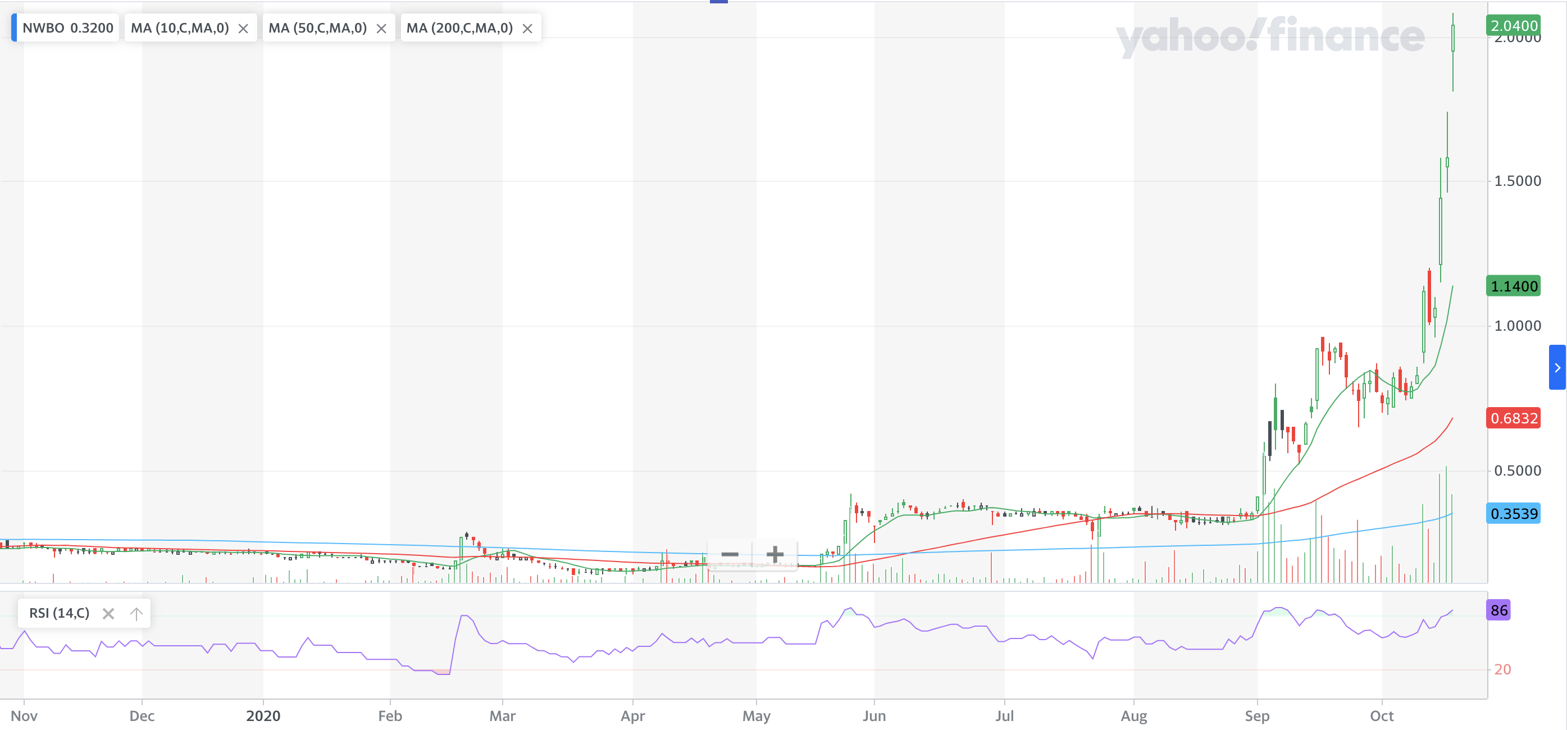This screenshot has width=1567, height=730.
Task: Remove the RSI (14,C) panel
Action: [108, 613]
